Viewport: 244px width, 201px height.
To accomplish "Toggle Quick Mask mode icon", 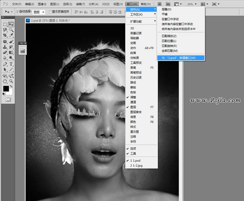I will pos(8,99).
